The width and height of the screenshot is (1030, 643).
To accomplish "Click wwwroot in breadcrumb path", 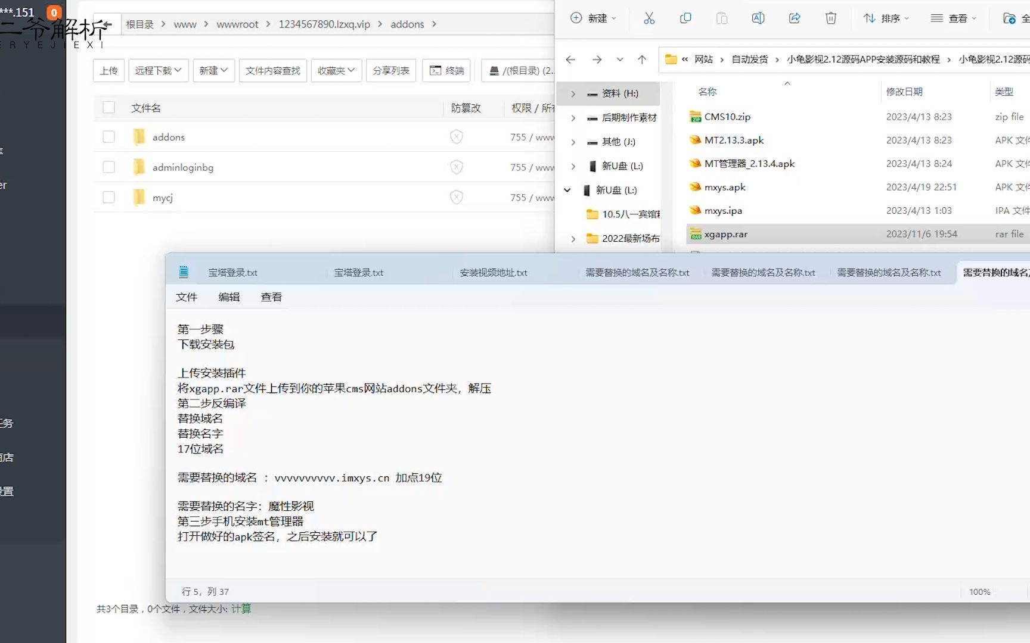I will click(237, 24).
